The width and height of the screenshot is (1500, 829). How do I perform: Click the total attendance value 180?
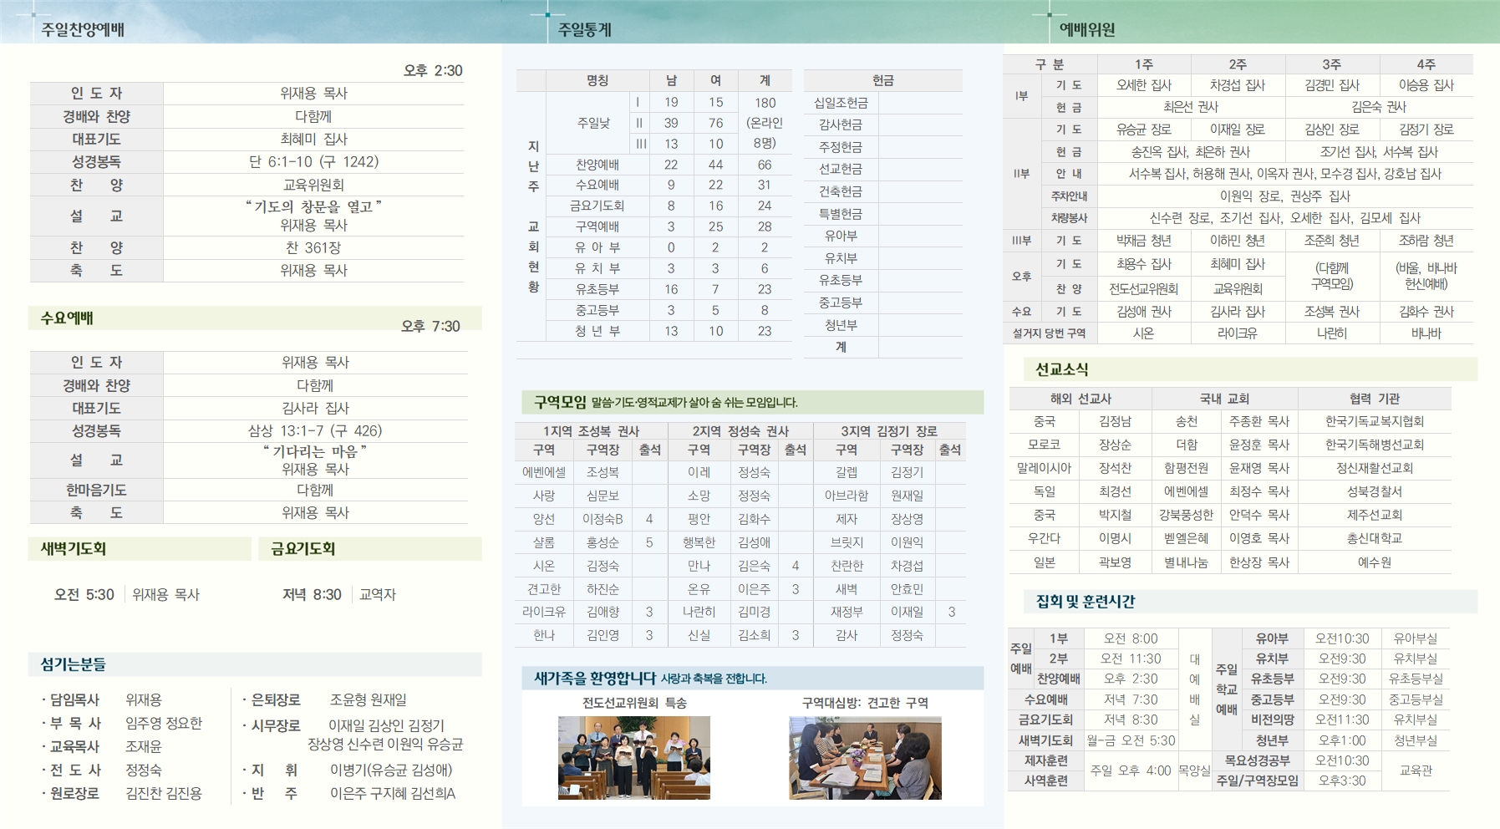765,102
